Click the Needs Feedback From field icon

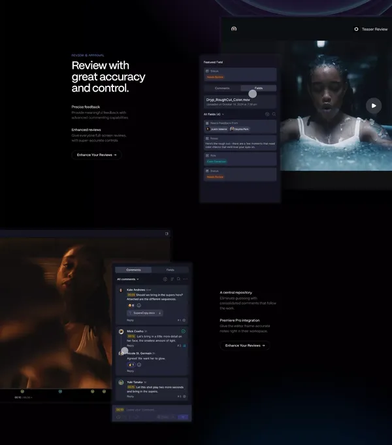coord(207,123)
